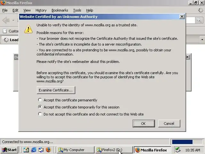Click the Examine Certificate button
Screen dimensions: 205x154
point(56,90)
